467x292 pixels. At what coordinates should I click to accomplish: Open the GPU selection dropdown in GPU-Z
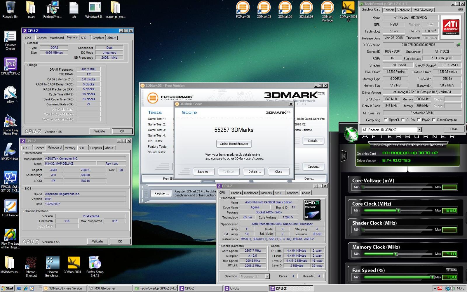coord(419,130)
